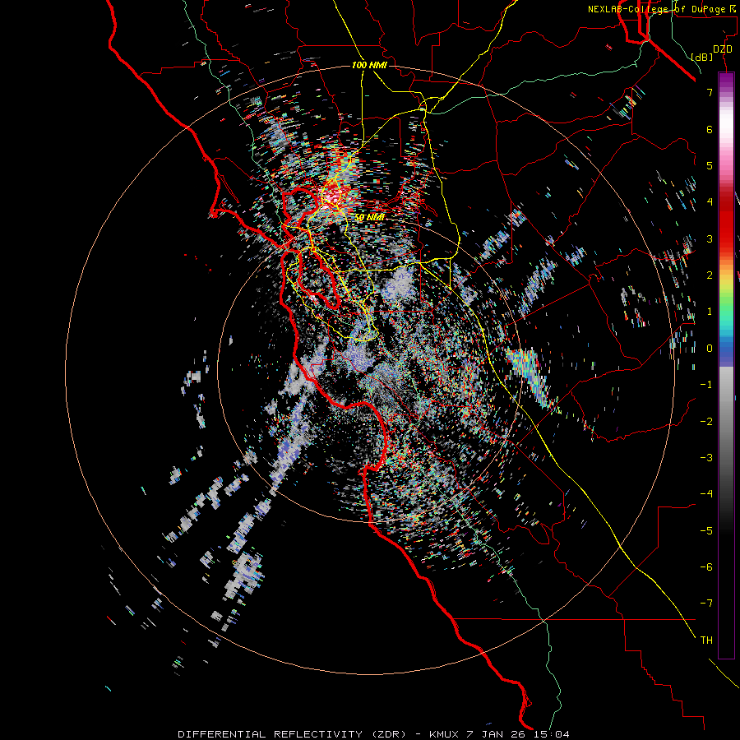Click the DZD legend title

tap(722, 49)
